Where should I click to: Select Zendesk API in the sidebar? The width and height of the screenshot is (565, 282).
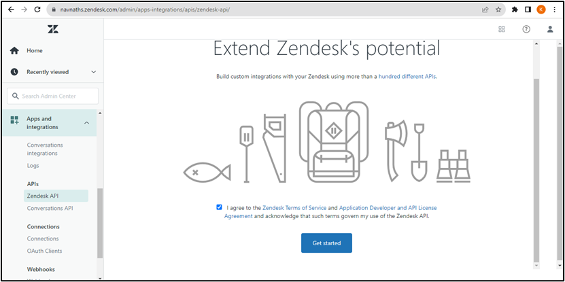pyautogui.click(x=43, y=196)
